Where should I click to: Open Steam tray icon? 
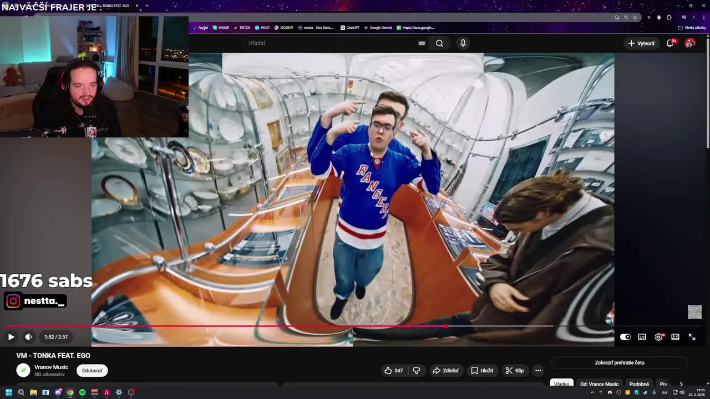pos(645,392)
